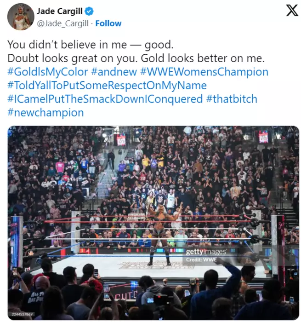Open the wrestling ring photo
301x322 pixels.
tap(153, 223)
